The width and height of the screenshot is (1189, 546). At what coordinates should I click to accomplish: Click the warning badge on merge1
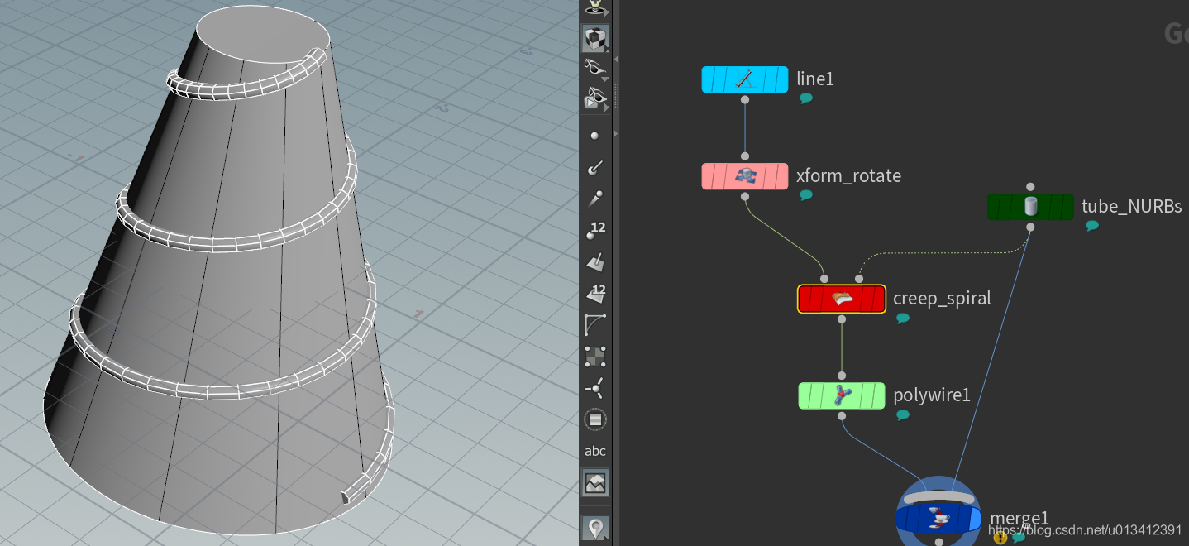[1000, 538]
